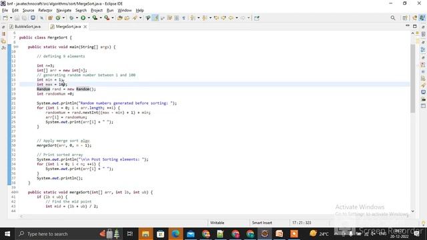The width and height of the screenshot is (427, 240).
Task: Click the New file toolbar icon
Action: click(x=5, y=18)
